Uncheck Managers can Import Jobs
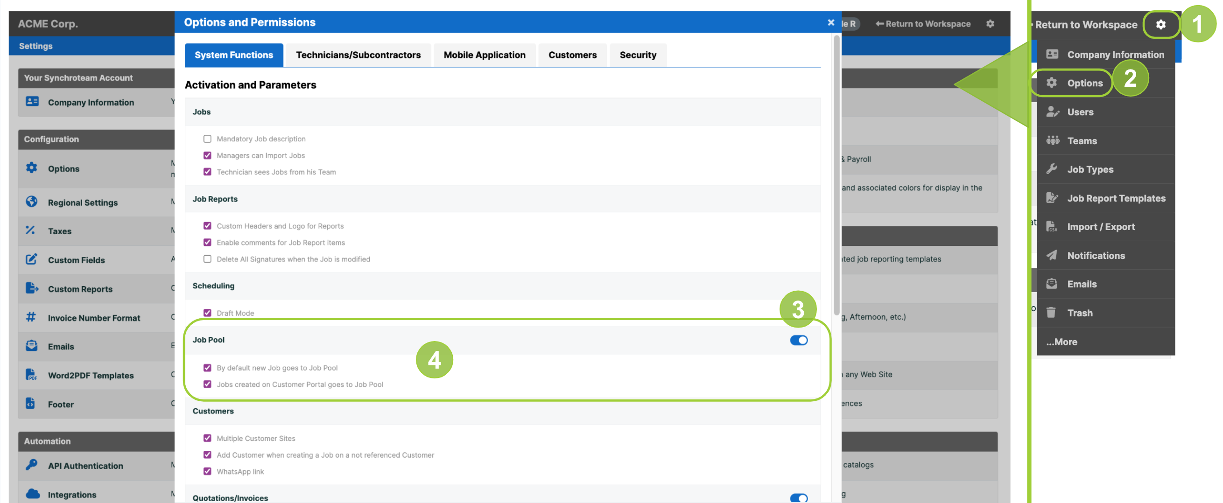Screen dimensions: 1223x503 click(207, 155)
